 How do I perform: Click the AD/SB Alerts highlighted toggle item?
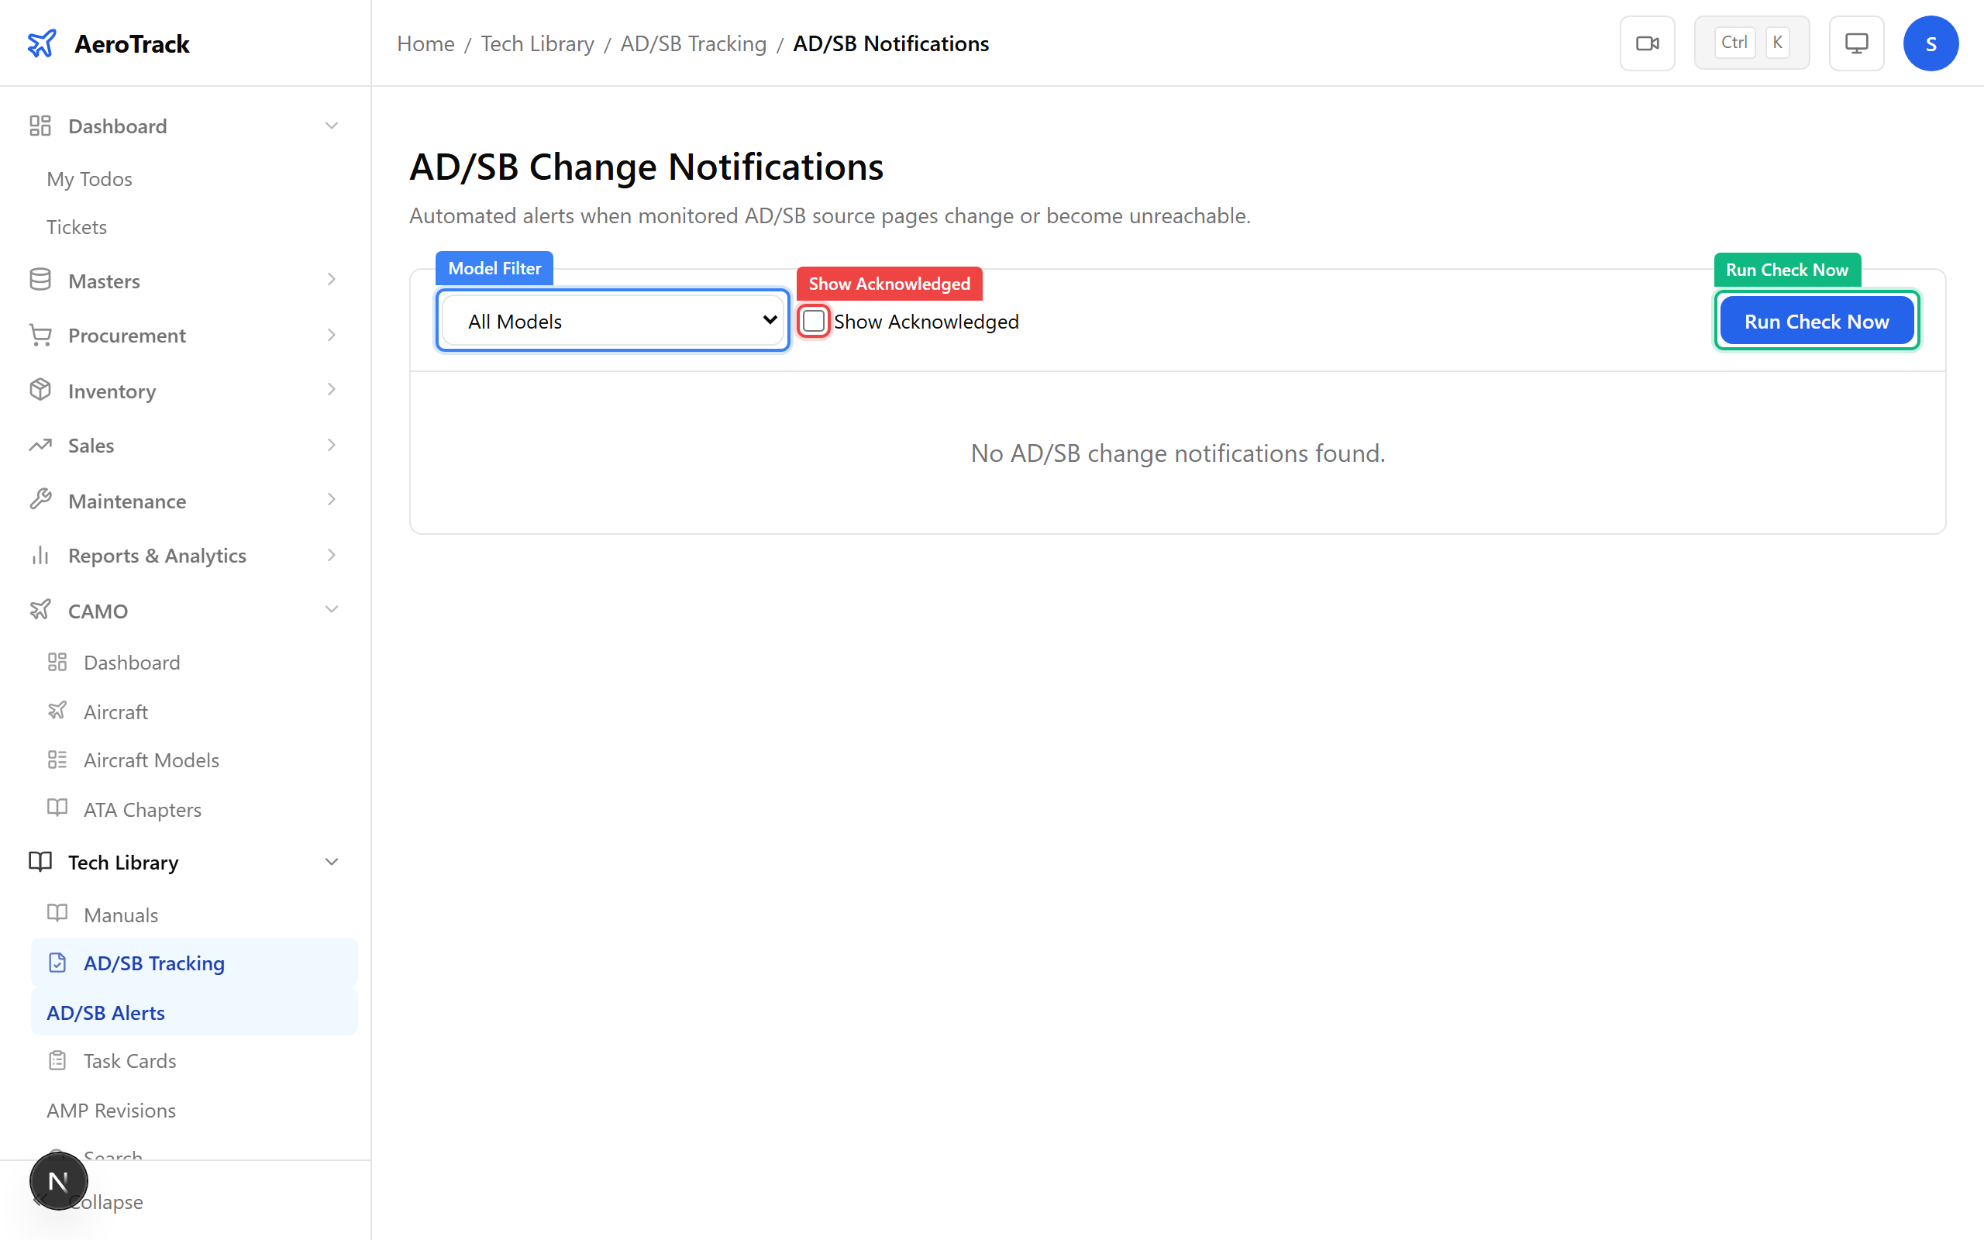(105, 1012)
